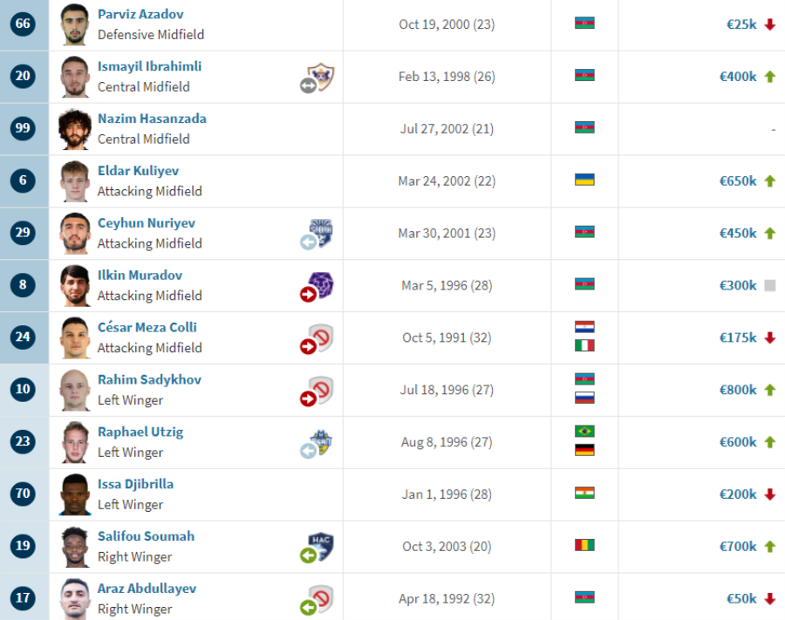Open Nazim Hasanzada's player profile link

[152, 119]
